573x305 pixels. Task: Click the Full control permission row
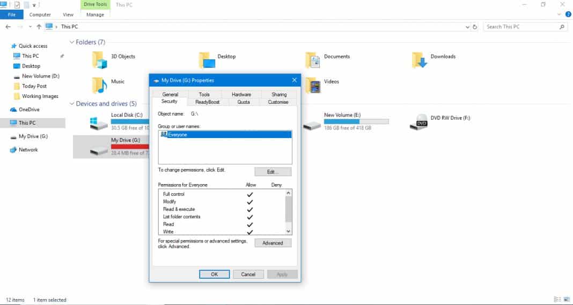[222, 194]
